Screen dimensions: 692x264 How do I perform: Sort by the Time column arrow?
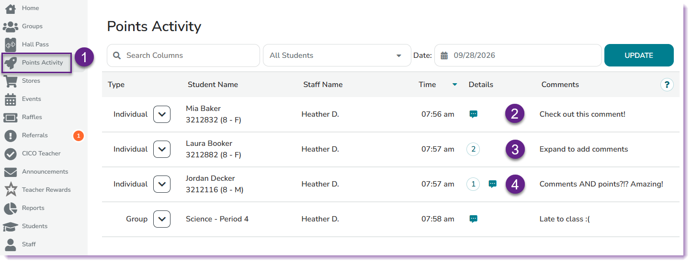pos(454,85)
